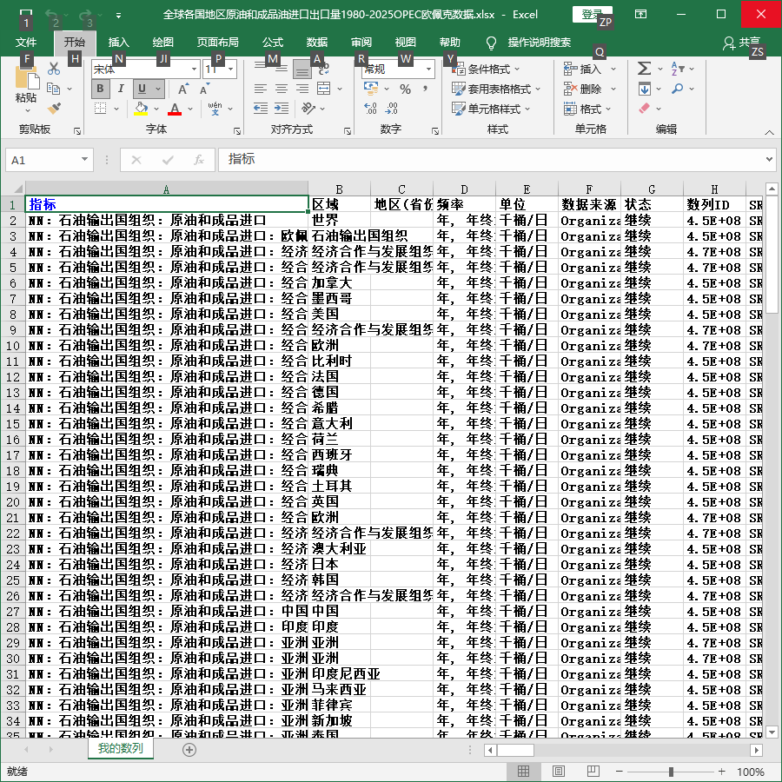The image size is (782, 782).
Task: Click the Cut scissors icon
Action: (x=53, y=69)
